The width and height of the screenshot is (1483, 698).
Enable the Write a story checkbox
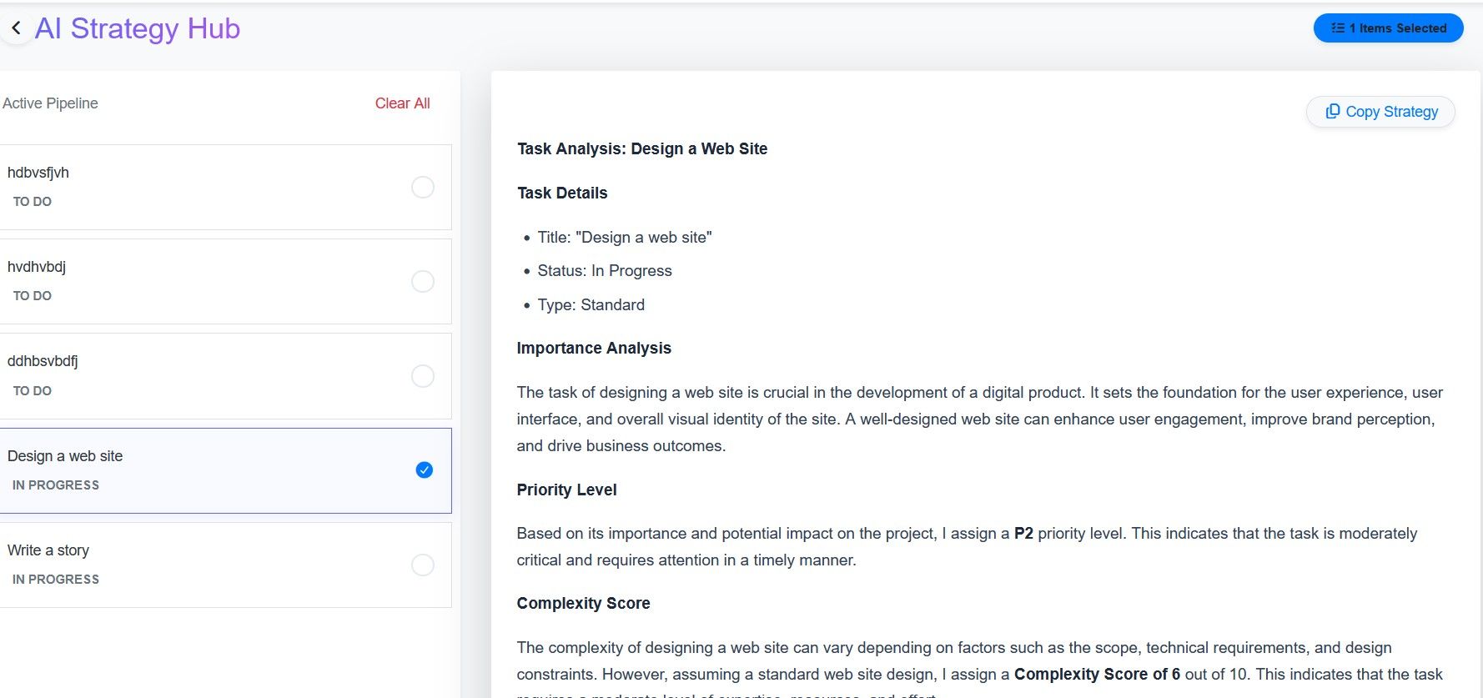[x=423, y=565]
